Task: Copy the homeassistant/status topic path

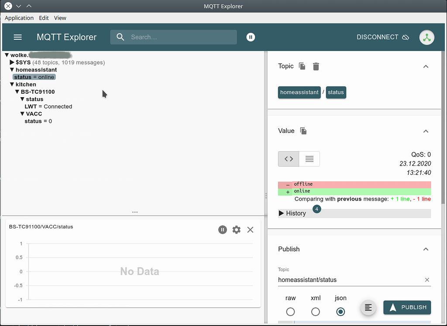Action: coord(302,66)
